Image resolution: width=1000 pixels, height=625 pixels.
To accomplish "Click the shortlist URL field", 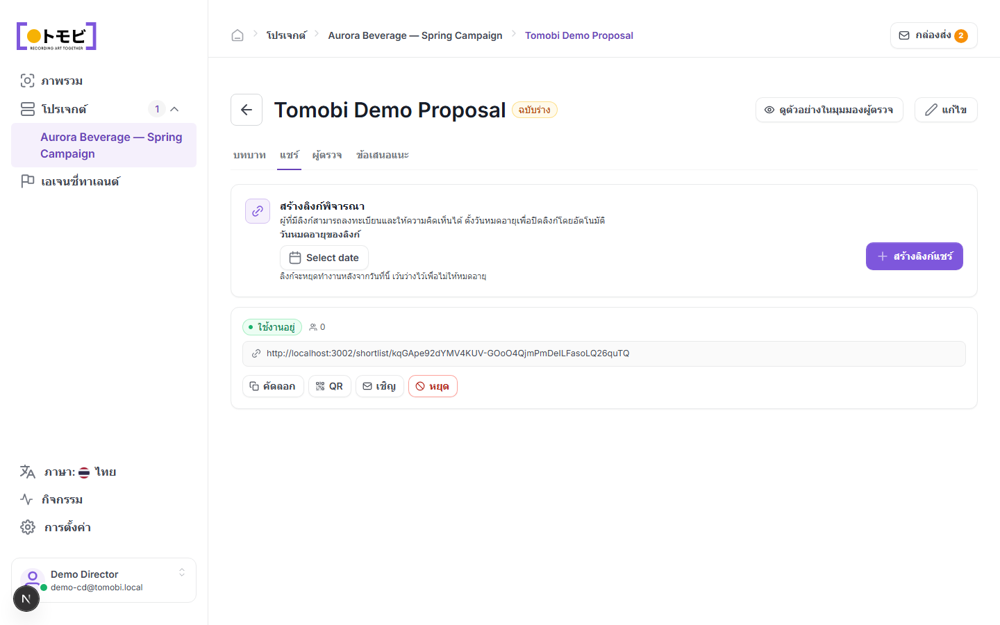I will [x=604, y=353].
